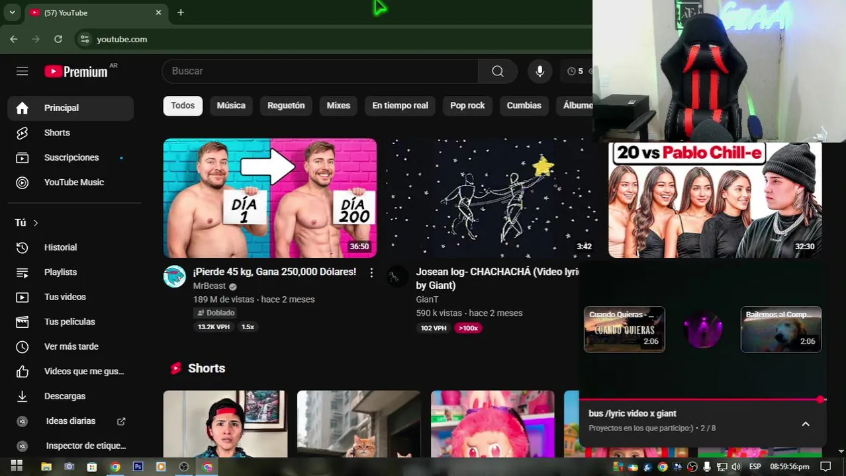Open Videos que me gustan list
This screenshot has width=846, height=476.
[x=71, y=372]
